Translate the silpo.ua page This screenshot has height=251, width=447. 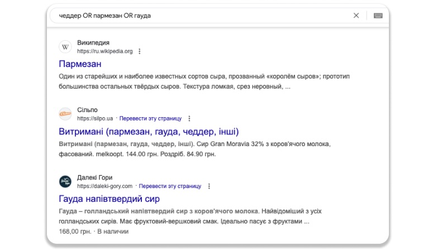point(150,118)
